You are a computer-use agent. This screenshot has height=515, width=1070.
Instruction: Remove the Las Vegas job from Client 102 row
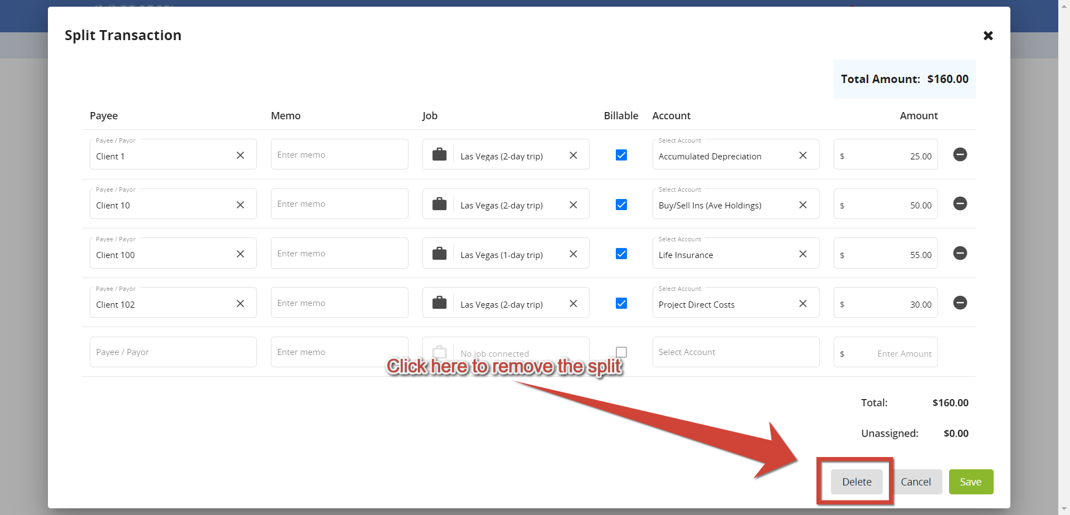pos(573,303)
